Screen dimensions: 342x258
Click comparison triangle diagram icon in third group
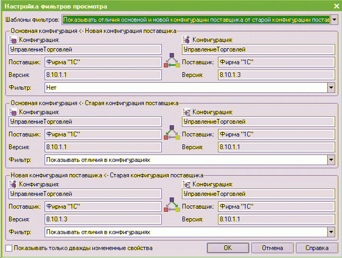tap(172, 205)
